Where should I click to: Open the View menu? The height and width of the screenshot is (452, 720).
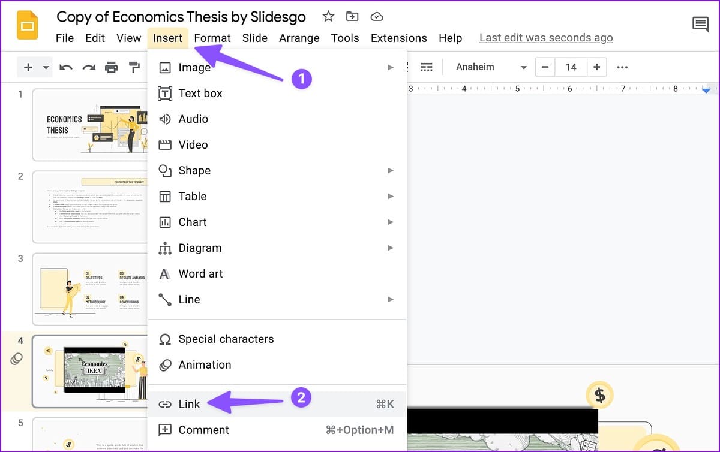[128, 38]
